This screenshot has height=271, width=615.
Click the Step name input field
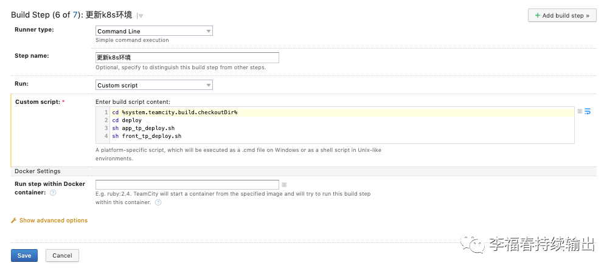(x=187, y=58)
